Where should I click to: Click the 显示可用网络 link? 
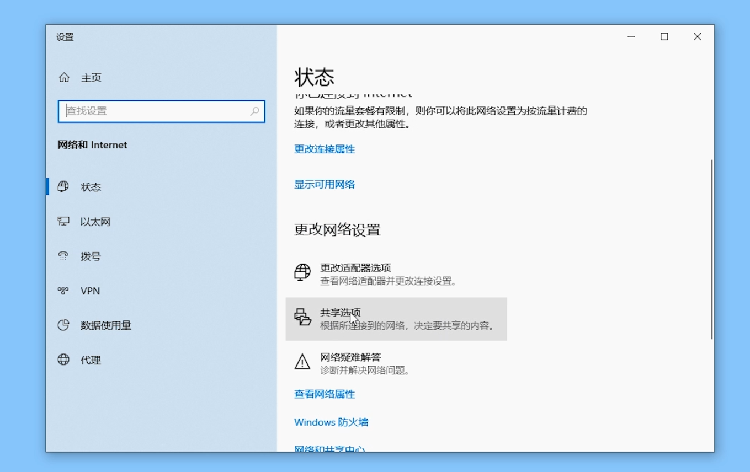(324, 184)
